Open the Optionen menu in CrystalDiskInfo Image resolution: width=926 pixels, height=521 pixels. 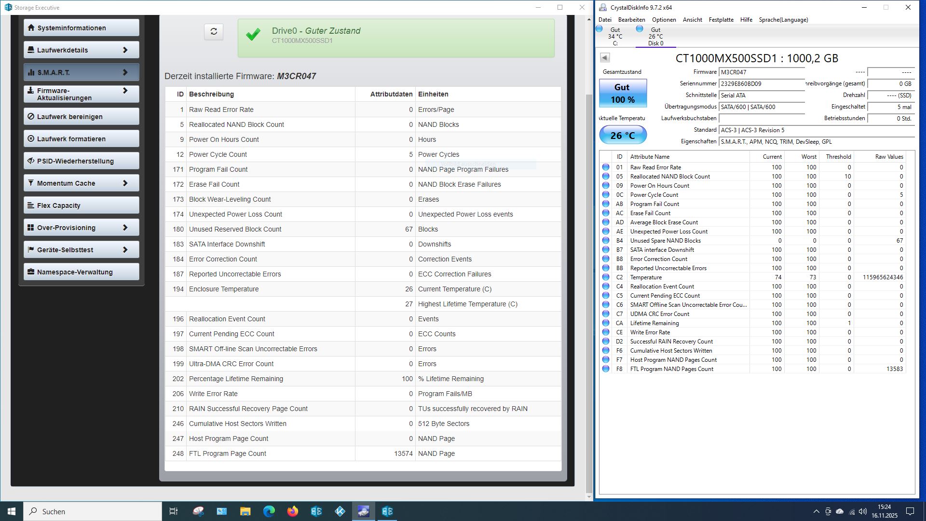(x=664, y=20)
